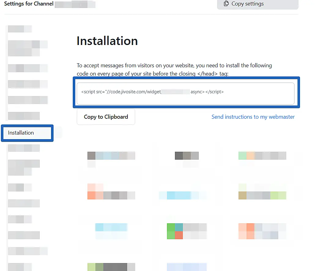Choose the blurred tile with dark green and gray
This screenshot has width=333, height=271.
111,267
